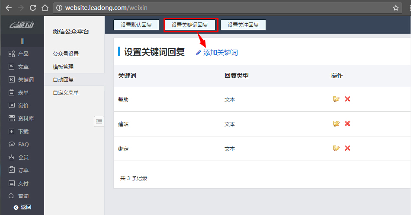
Task: Click the edit icon for 绑定 keyword
Action: (336, 149)
